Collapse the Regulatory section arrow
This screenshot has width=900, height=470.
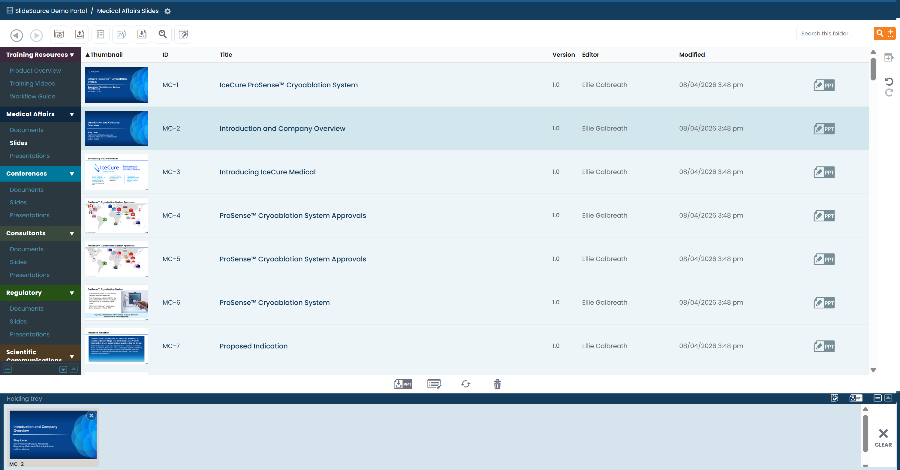click(x=72, y=293)
